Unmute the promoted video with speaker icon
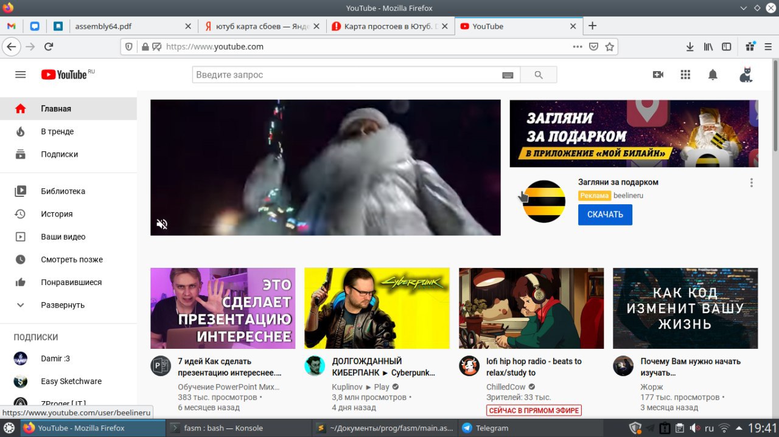 [x=162, y=224]
